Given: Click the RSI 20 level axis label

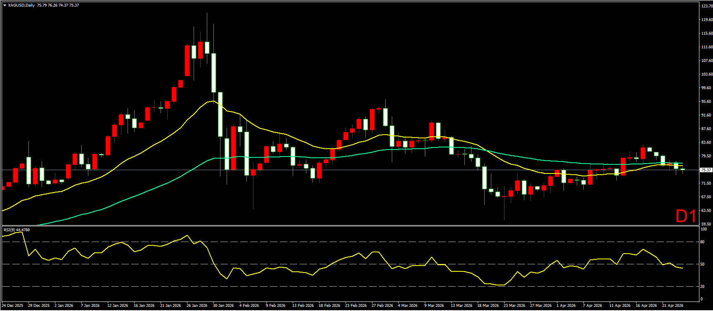Looking at the screenshot, I should [703, 286].
